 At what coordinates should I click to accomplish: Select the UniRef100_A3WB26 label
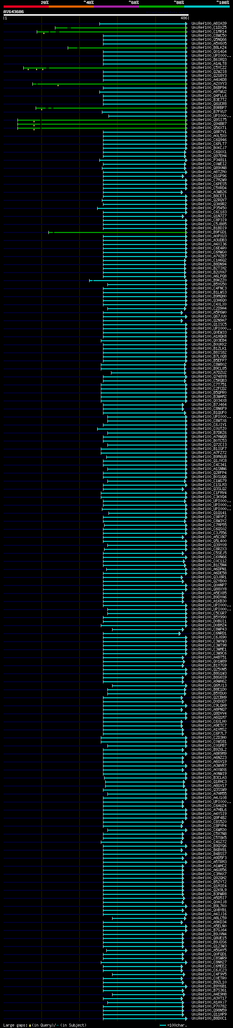click(x=209, y=192)
